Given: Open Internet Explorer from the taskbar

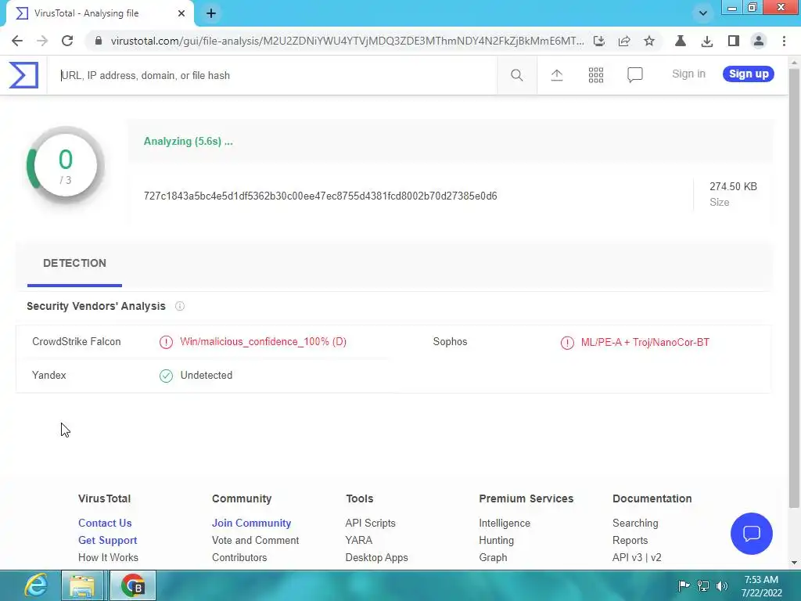Looking at the screenshot, I should 36,585.
